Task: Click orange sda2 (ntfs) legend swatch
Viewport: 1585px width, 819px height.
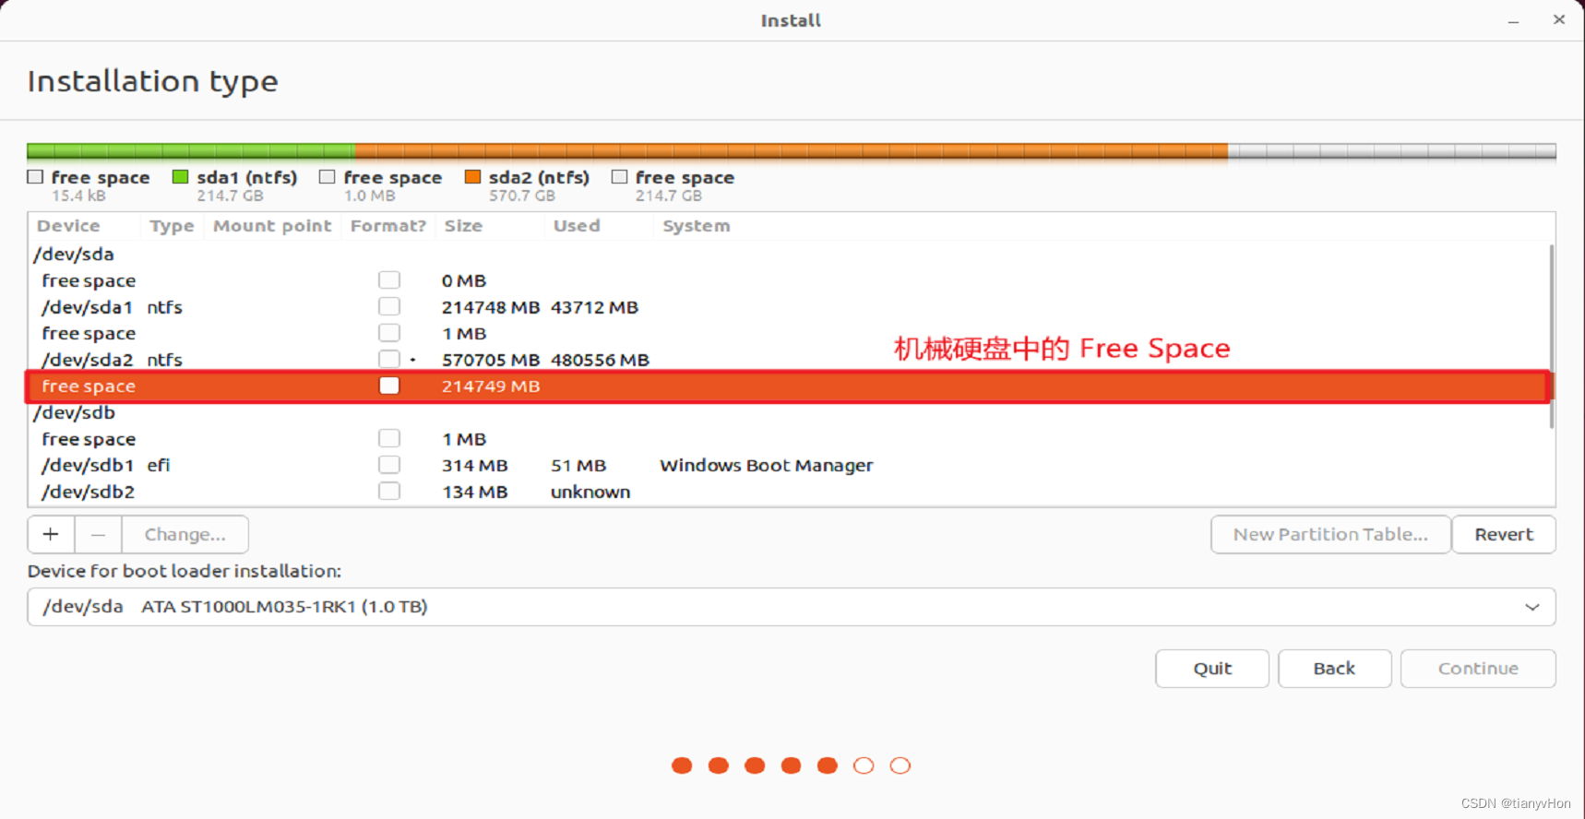Action: tap(473, 177)
